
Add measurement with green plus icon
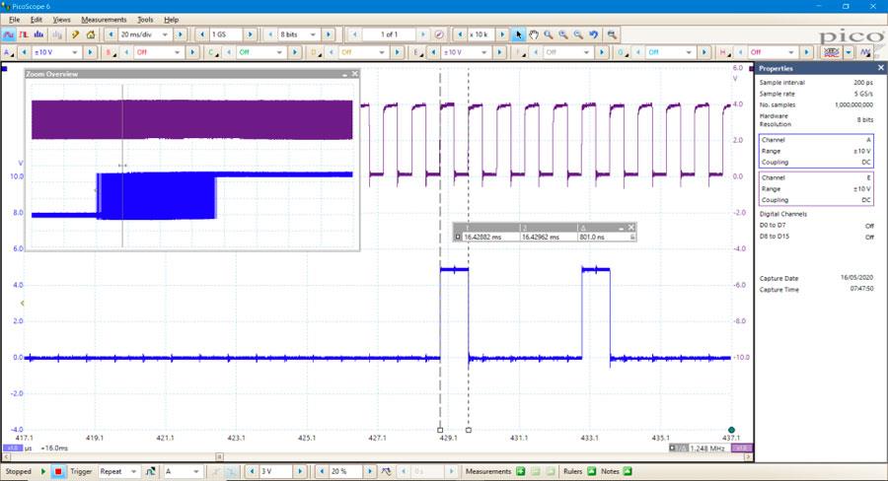coord(520,472)
